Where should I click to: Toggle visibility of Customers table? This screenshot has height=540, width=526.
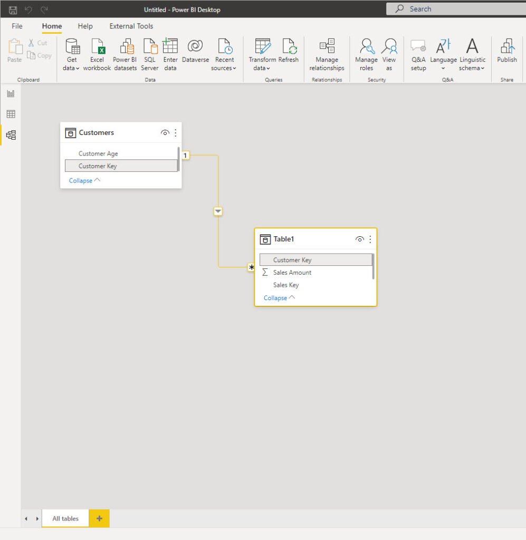coord(165,132)
